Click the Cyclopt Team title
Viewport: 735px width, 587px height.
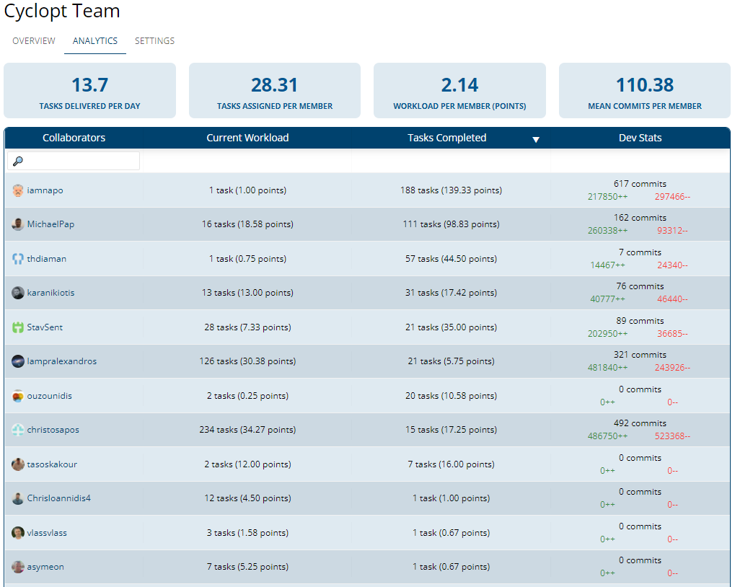62,11
